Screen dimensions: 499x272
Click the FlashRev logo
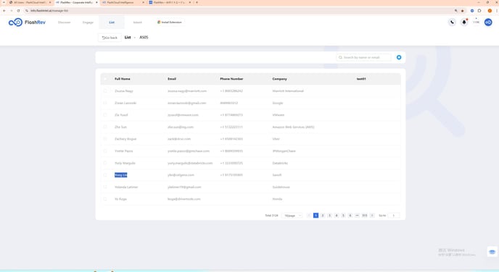pos(27,22)
